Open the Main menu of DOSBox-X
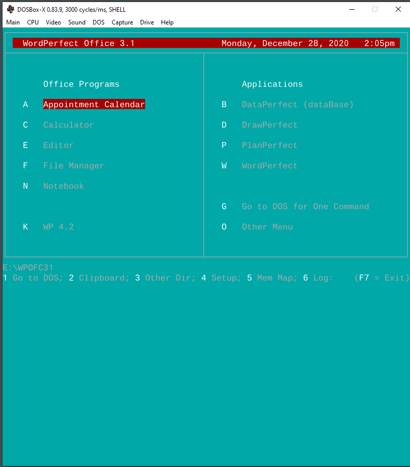This screenshot has width=410, height=467. pyautogui.click(x=13, y=22)
